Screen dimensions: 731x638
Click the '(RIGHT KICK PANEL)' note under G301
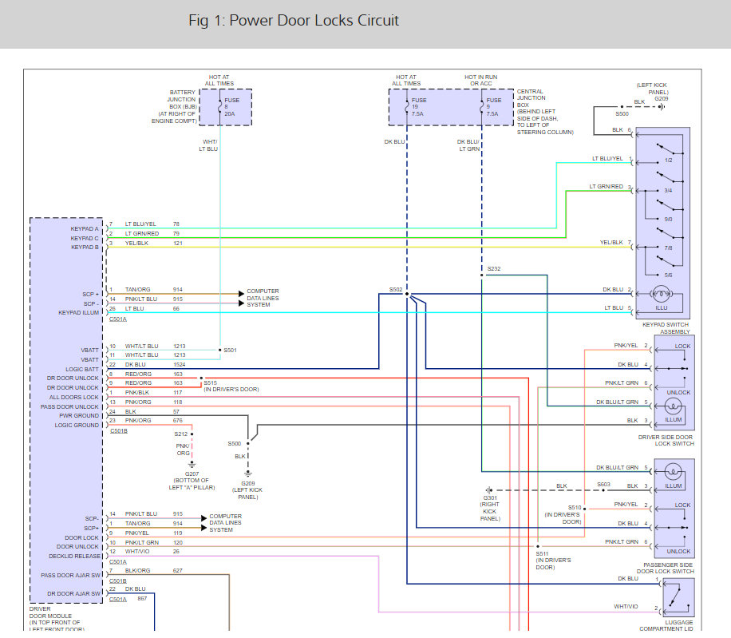pos(490,511)
